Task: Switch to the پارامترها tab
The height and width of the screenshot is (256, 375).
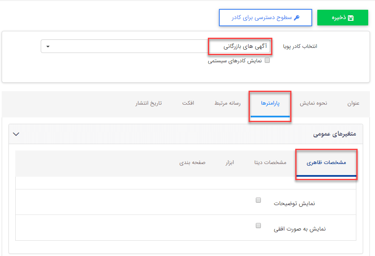Action: point(270,103)
